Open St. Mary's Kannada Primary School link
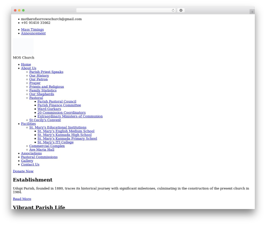266x225 pixels. coord(67,139)
